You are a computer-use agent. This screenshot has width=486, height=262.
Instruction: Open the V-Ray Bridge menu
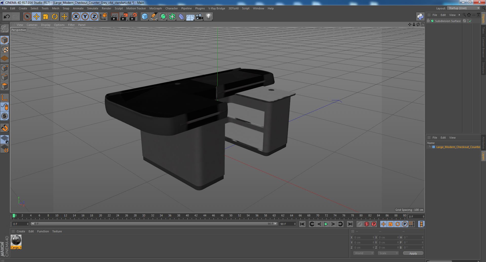pyautogui.click(x=217, y=8)
